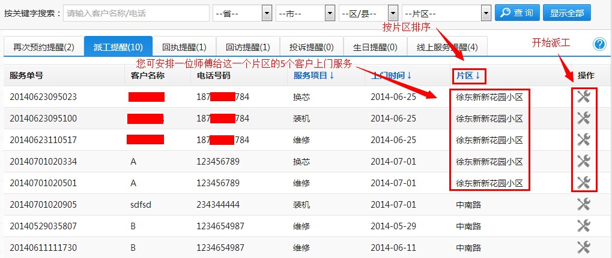The image size is (612, 258).
Task: Sort by 片区 column header
Action: (468, 76)
